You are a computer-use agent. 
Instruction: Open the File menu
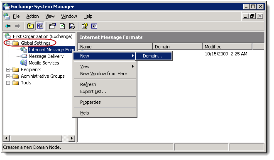tap(16, 16)
